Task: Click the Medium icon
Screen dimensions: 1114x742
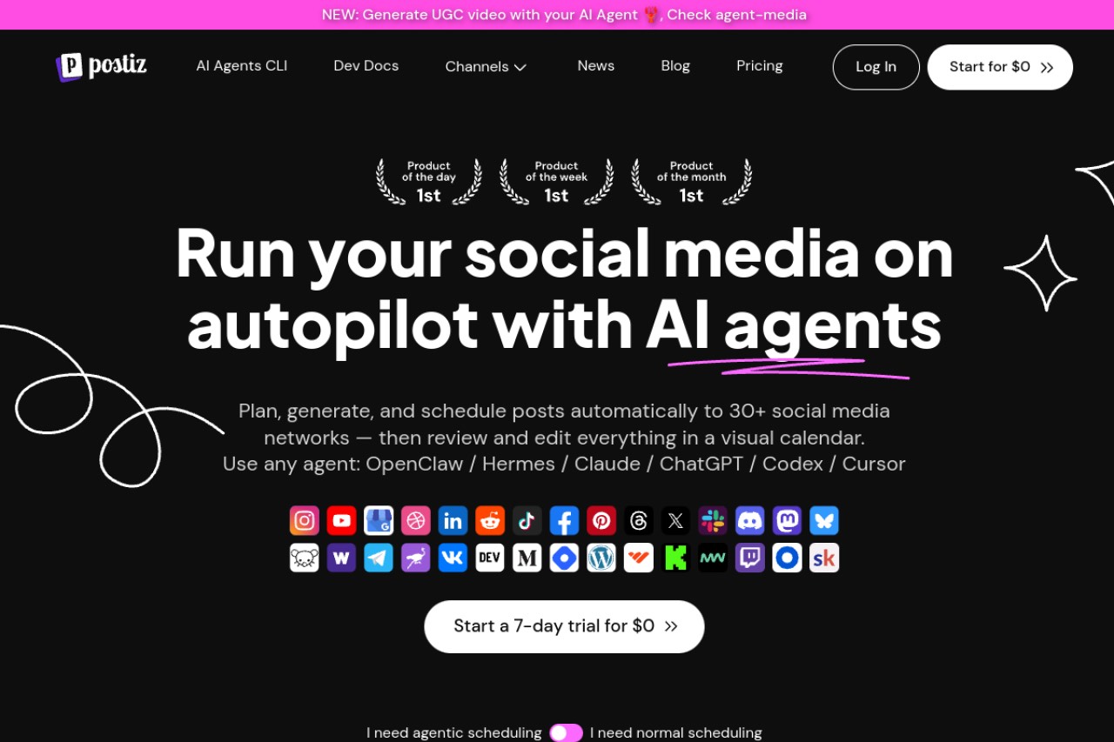Action: (x=527, y=558)
